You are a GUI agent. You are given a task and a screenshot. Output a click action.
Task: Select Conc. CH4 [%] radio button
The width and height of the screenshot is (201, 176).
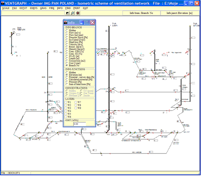67,51
